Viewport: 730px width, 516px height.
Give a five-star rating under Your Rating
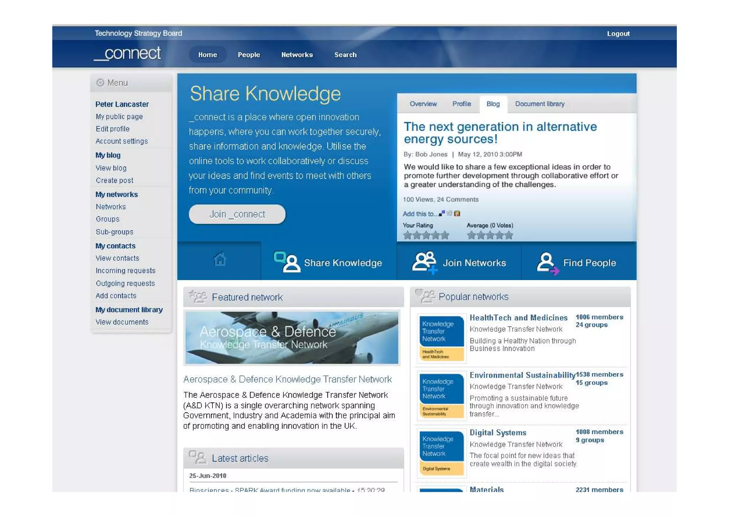[x=444, y=235]
